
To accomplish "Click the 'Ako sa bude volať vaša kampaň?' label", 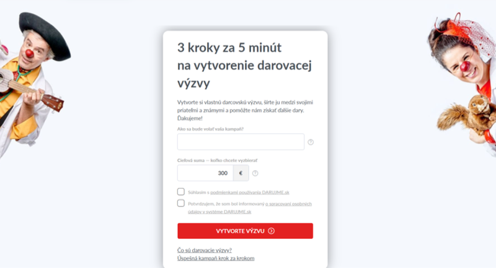I will pyautogui.click(x=210, y=128).
